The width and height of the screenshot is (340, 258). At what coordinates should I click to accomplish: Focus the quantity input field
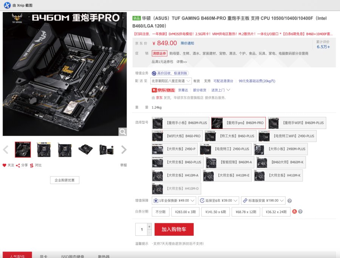(141, 229)
